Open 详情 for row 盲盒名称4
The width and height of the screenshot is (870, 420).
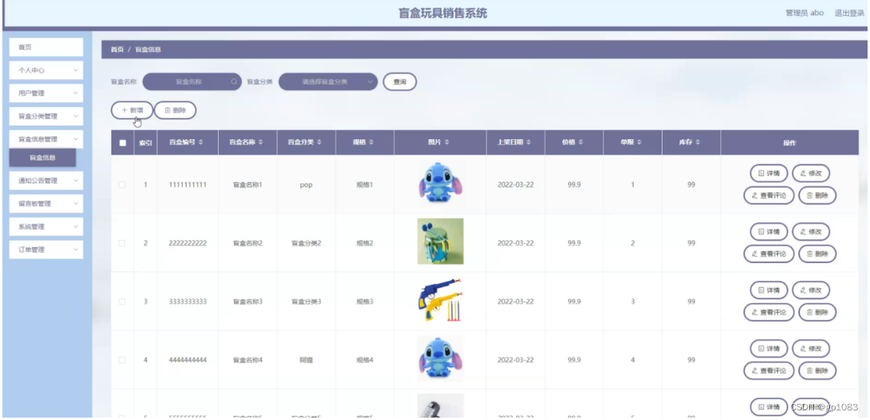(768, 349)
